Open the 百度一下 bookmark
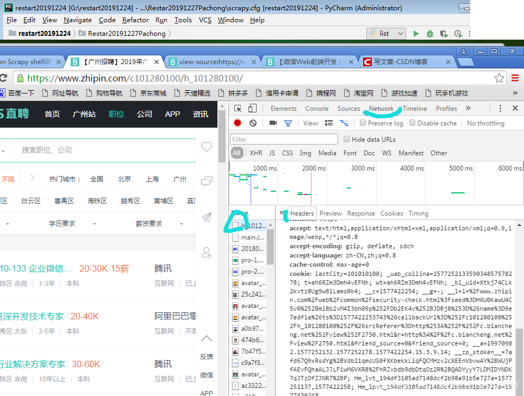Viewport: 524px width, 396px height. pyautogui.click(x=17, y=93)
